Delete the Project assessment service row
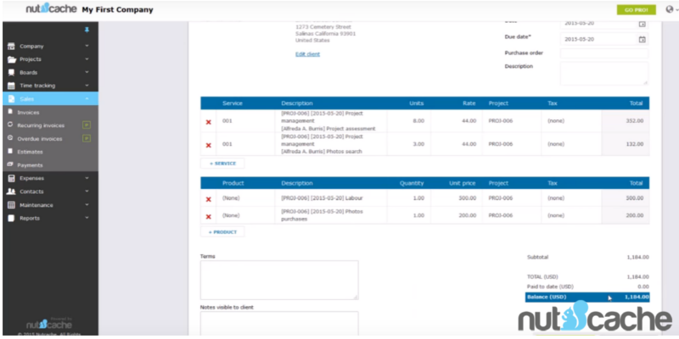 (x=209, y=122)
